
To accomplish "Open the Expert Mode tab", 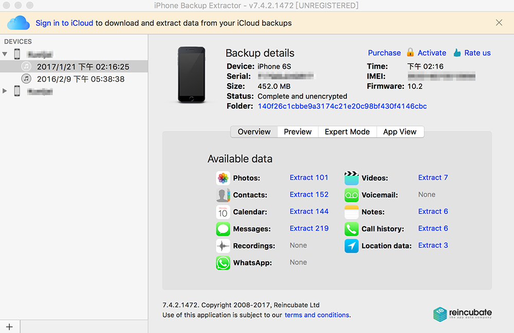I will coord(347,132).
